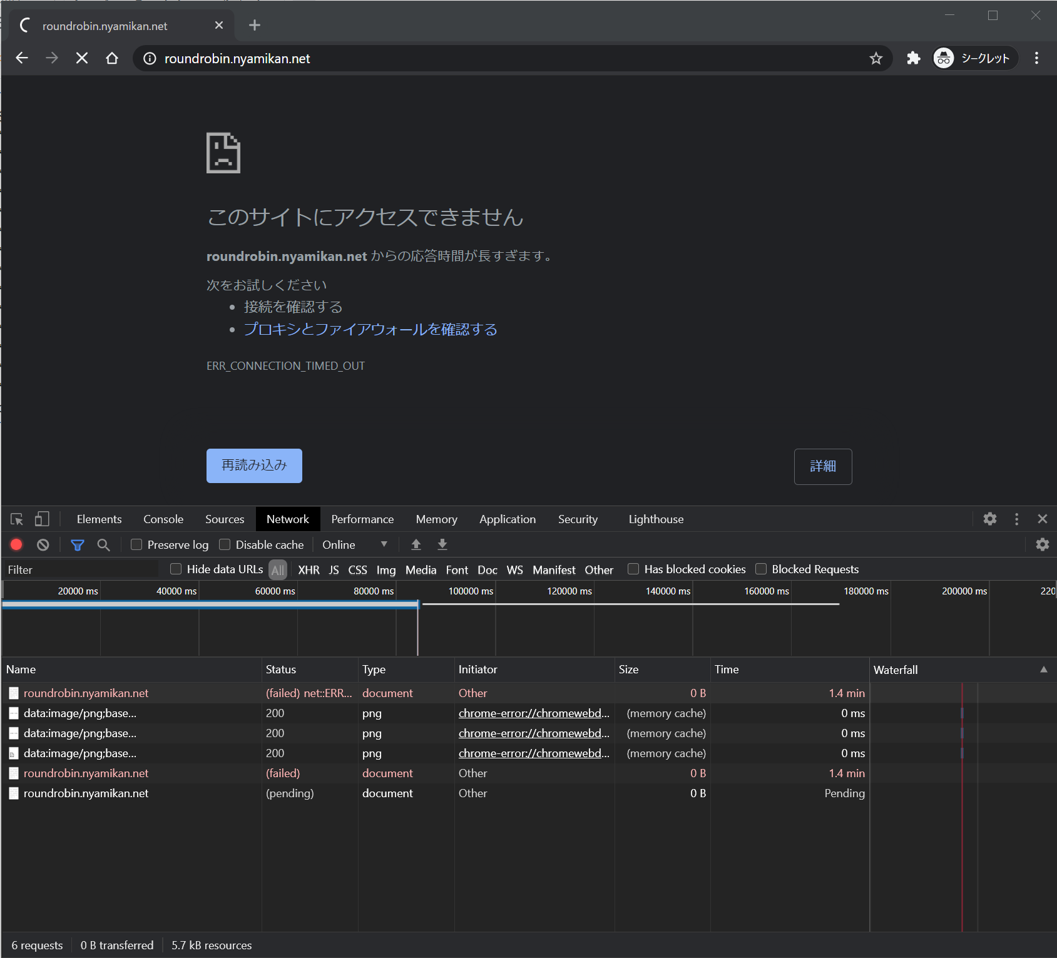Stop loading with the X button

coord(82,58)
